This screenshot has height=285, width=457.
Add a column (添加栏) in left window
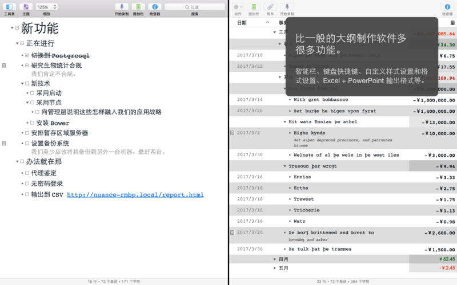point(138,7)
